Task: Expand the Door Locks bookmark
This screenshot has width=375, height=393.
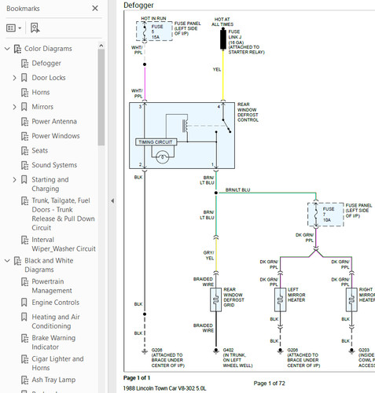Action: tap(14, 78)
